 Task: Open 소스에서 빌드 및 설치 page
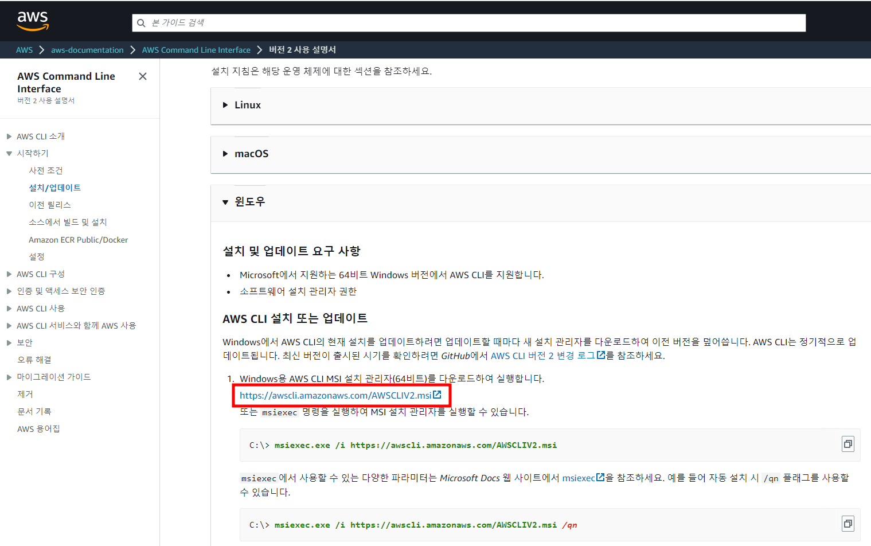(68, 222)
